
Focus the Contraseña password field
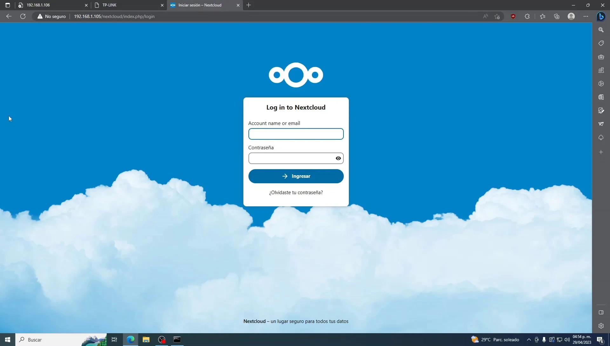[x=296, y=158]
